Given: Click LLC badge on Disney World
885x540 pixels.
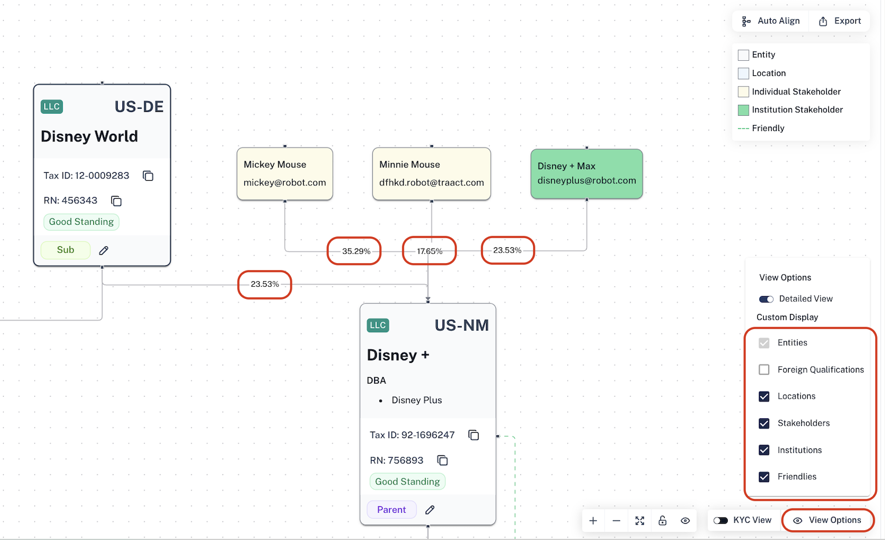Looking at the screenshot, I should [52, 107].
